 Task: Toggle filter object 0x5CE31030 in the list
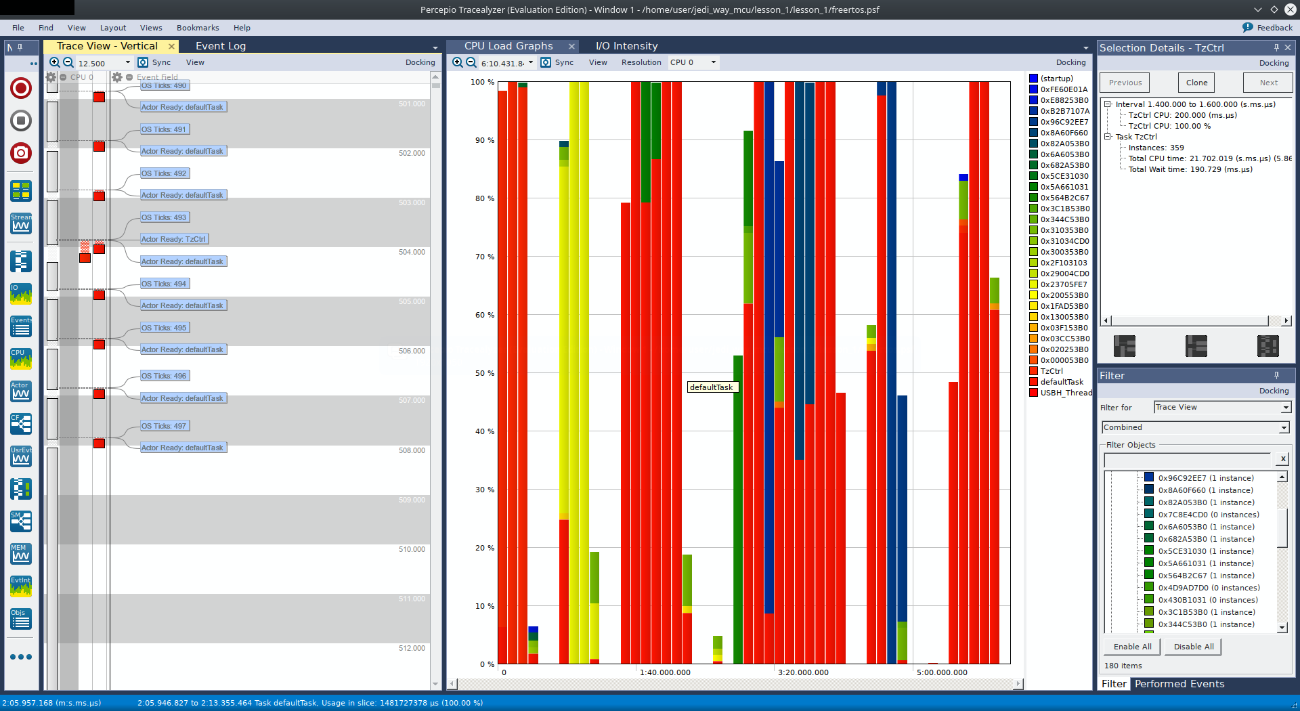coord(1149,551)
